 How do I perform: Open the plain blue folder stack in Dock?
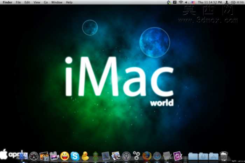[193, 156]
